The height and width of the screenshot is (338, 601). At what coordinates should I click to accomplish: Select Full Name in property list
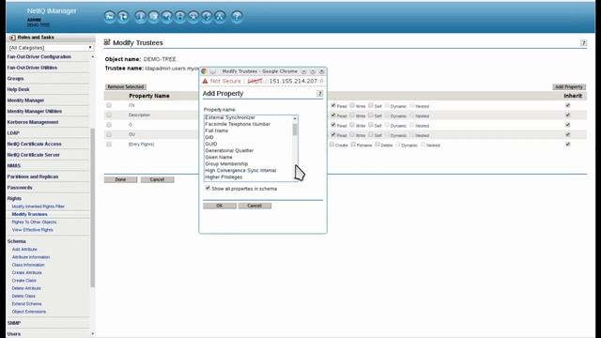(216, 131)
